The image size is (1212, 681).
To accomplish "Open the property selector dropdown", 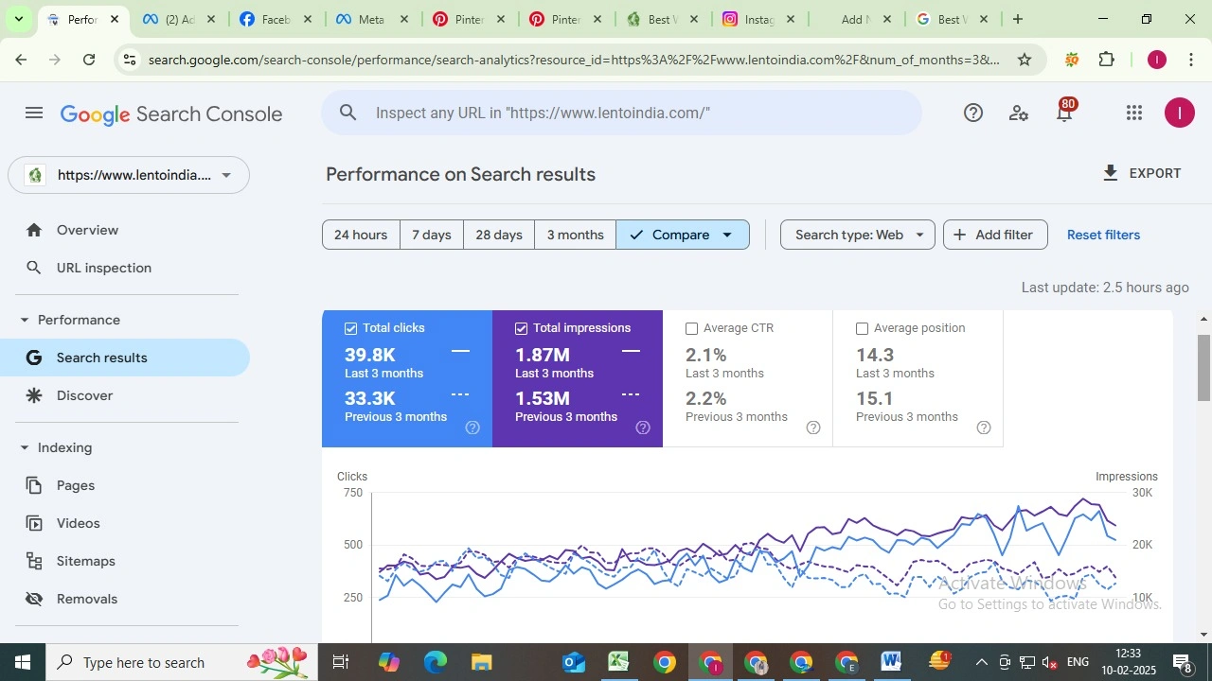I will [x=129, y=175].
